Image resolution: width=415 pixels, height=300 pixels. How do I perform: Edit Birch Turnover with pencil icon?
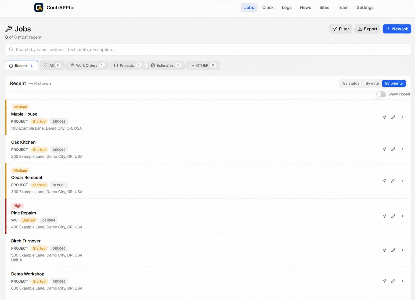(393, 250)
